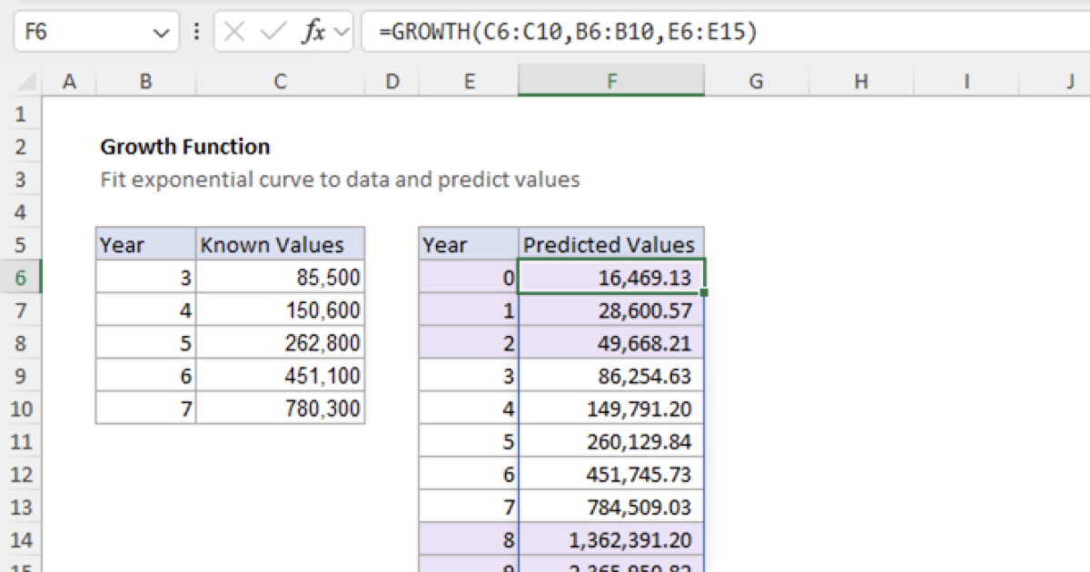The image size is (1090, 572).
Task: Select row header 10
Action: coord(20,409)
